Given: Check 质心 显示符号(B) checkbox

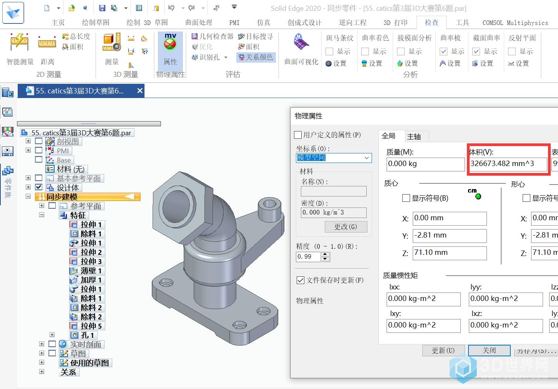Looking at the screenshot, I should pos(406,198).
